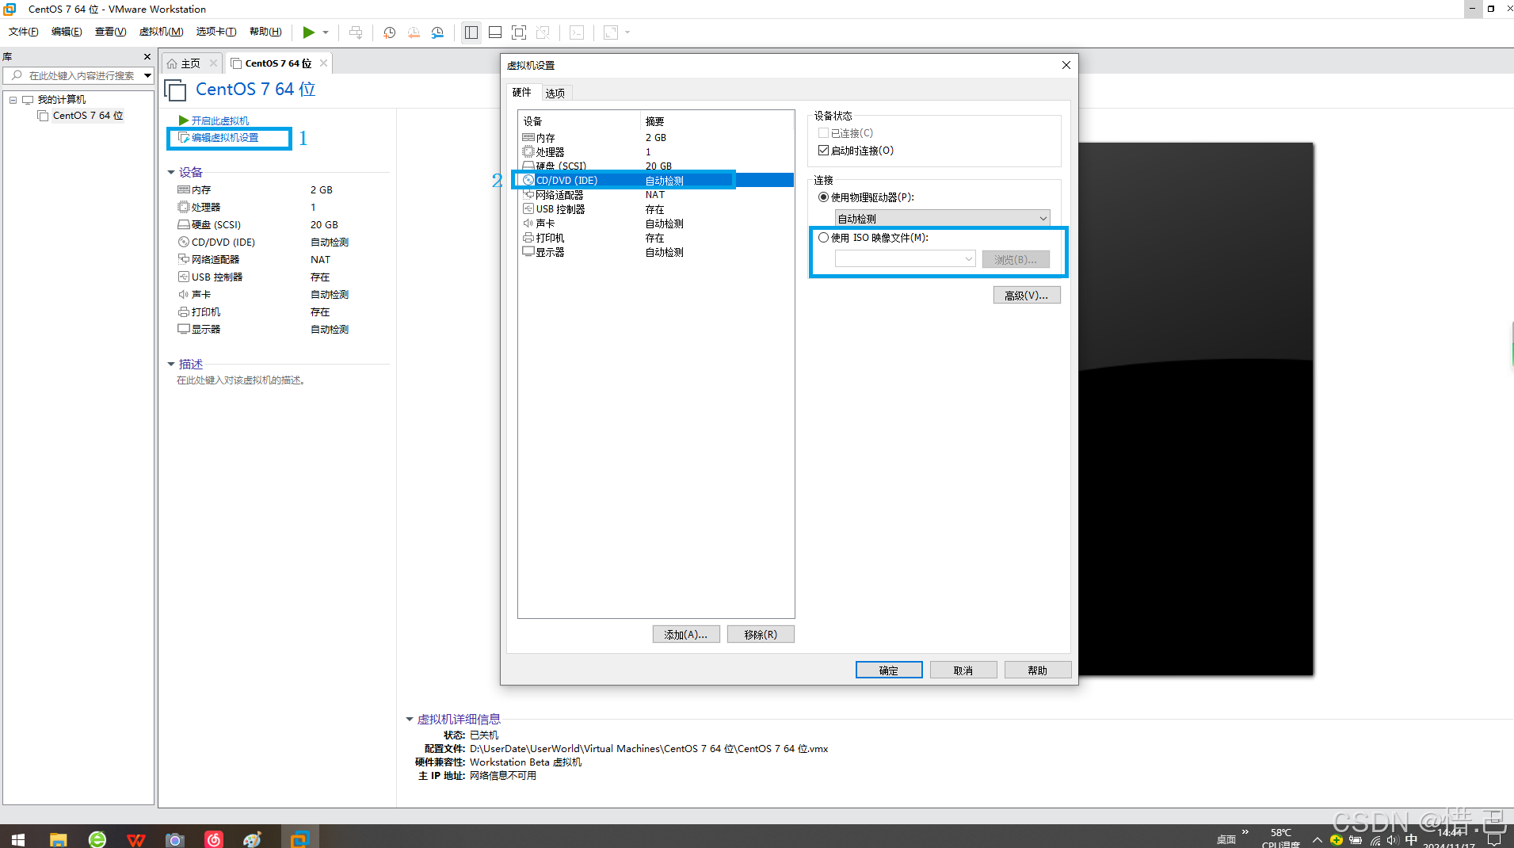Open the console view toolbar icon
The width and height of the screenshot is (1514, 848).
(x=577, y=32)
